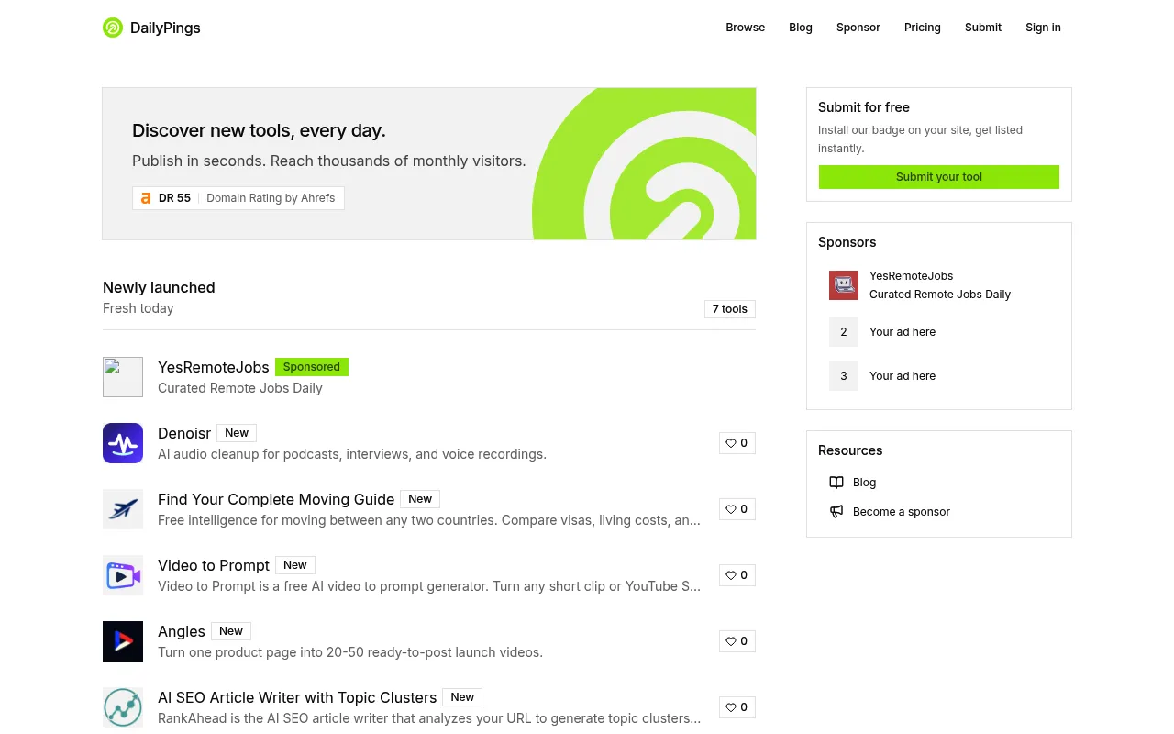Image resolution: width=1174 pixels, height=734 pixels.
Task: Click the DailyPings brand name text
Action: coord(165,28)
